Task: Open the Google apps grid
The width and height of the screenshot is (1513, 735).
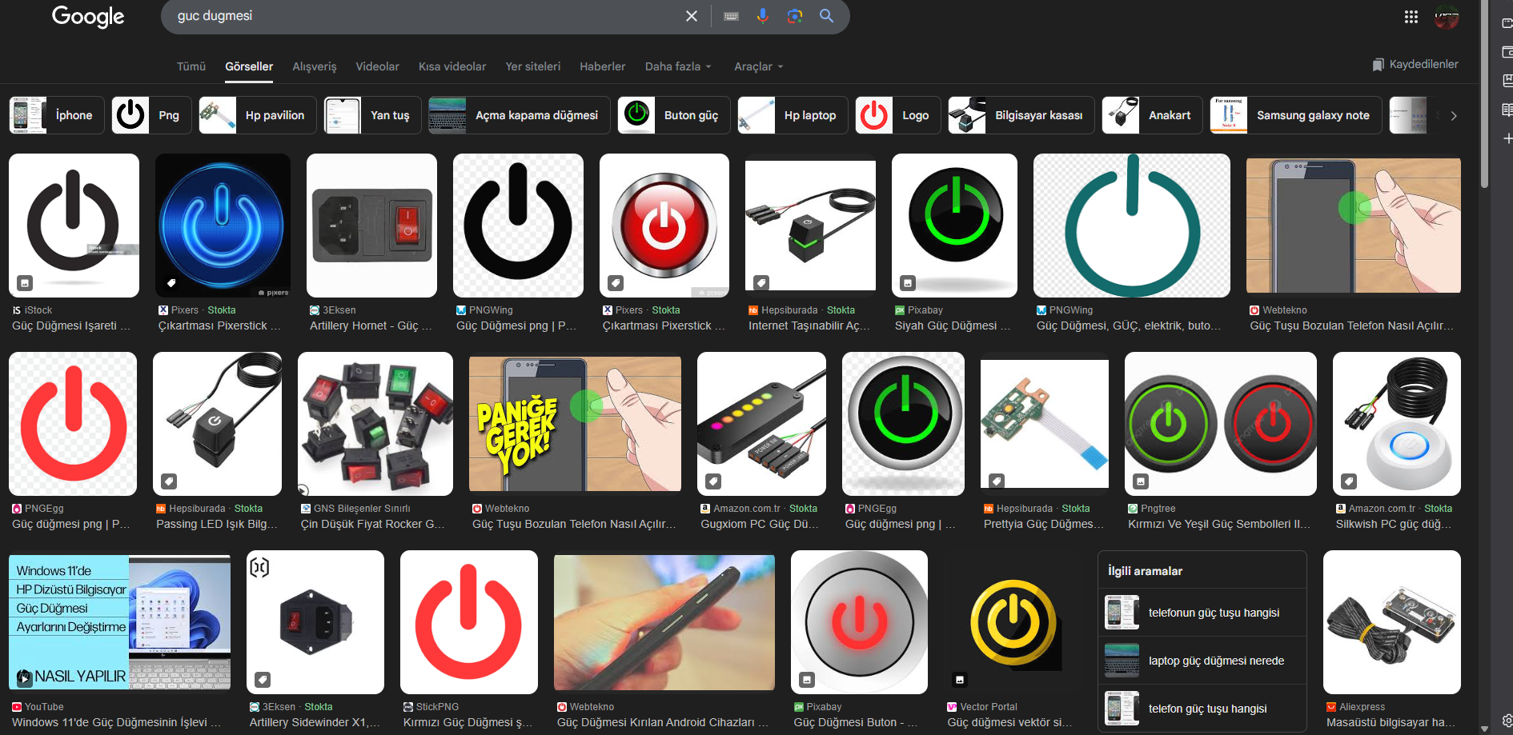Action: [x=1411, y=17]
